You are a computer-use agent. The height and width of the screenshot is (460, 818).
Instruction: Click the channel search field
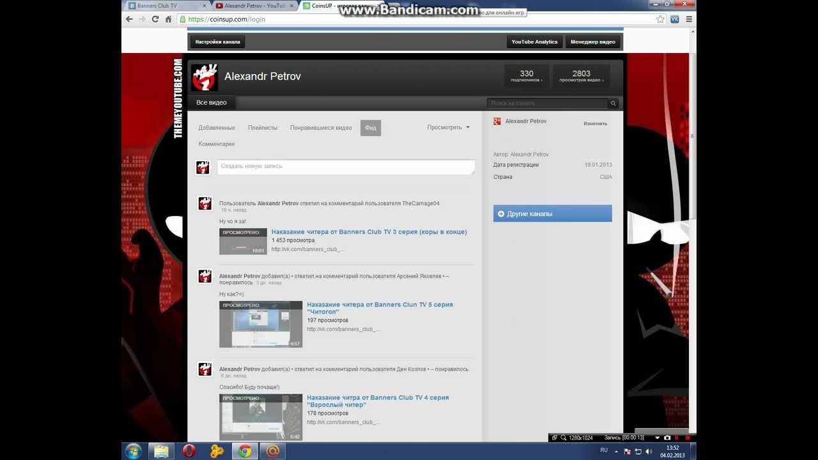coord(547,103)
